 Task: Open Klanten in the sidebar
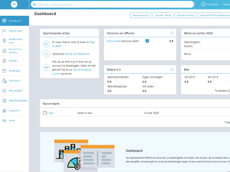tap(13, 61)
